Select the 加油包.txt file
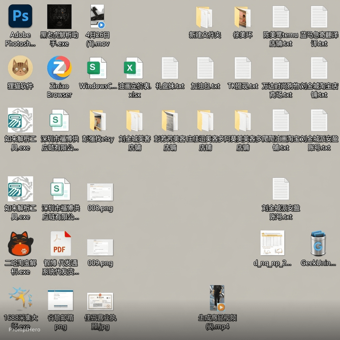Screen dimensions: 340x340 tap(205, 68)
